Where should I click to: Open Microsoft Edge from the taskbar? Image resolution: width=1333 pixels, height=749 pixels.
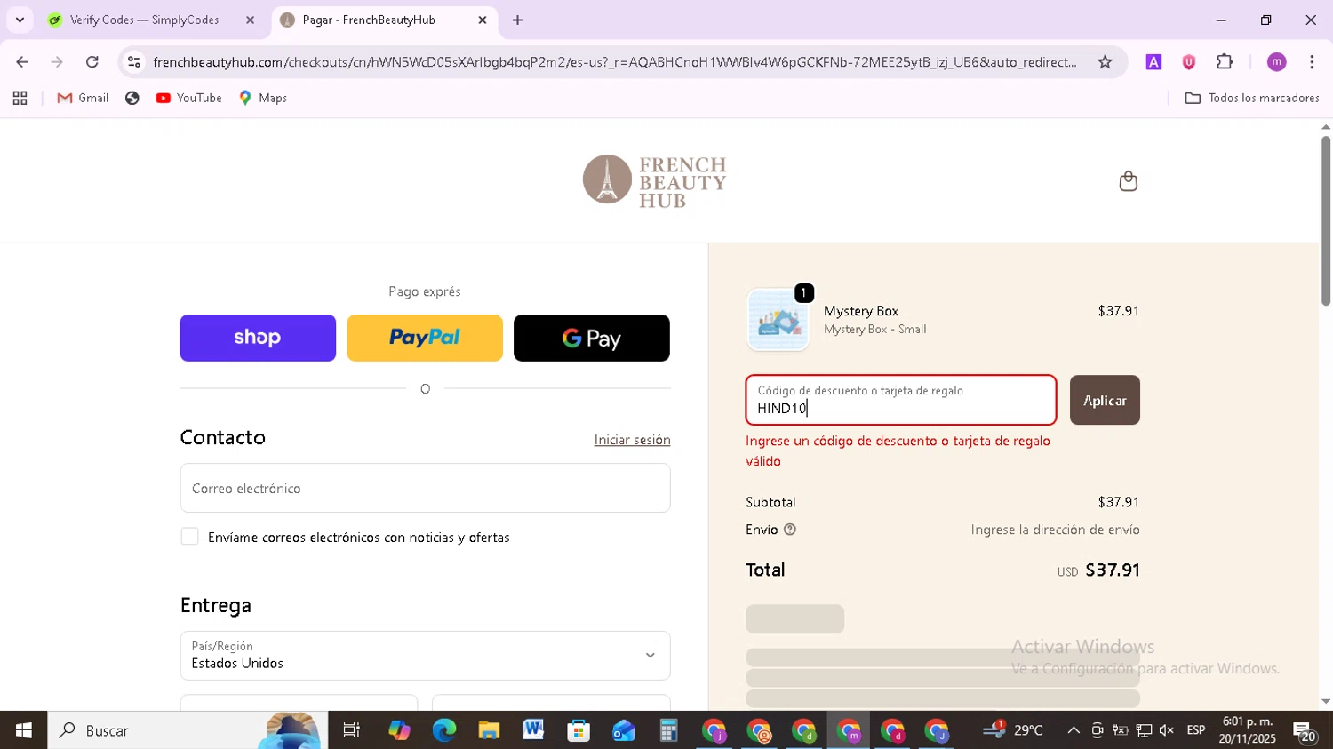tap(444, 730)
